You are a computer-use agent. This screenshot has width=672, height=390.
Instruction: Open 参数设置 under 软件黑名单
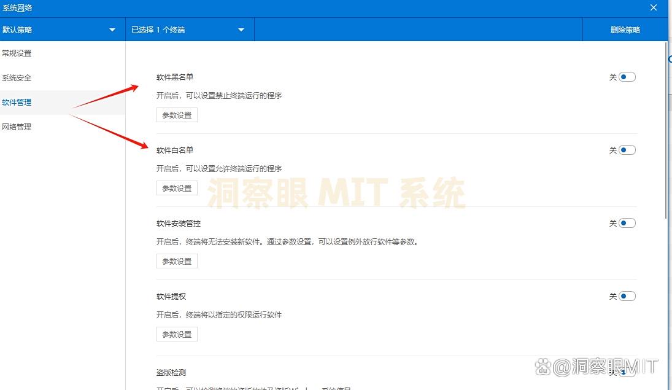(x=177, y=115)
